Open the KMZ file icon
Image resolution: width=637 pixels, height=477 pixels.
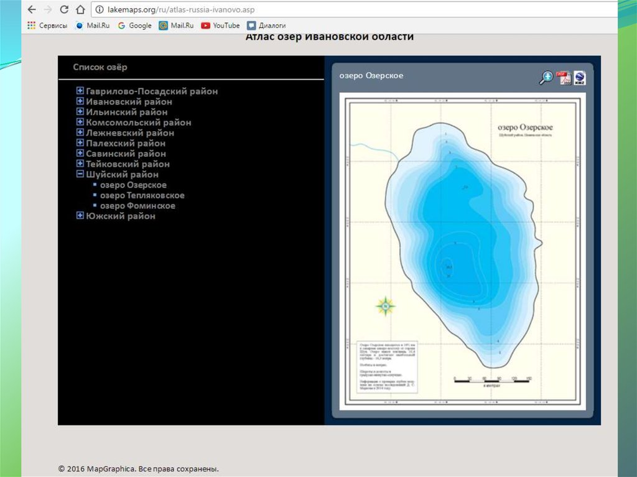click(579, 78)
